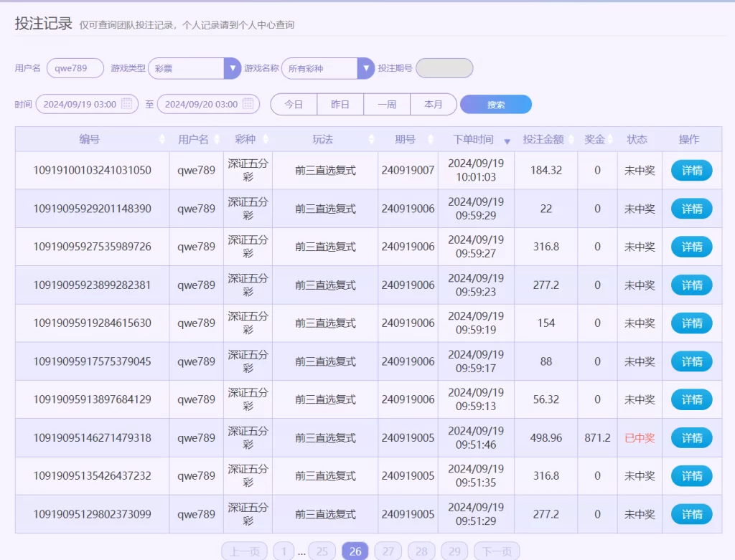
Task: Select the 今日 date range tab
Action: (294, 104)
